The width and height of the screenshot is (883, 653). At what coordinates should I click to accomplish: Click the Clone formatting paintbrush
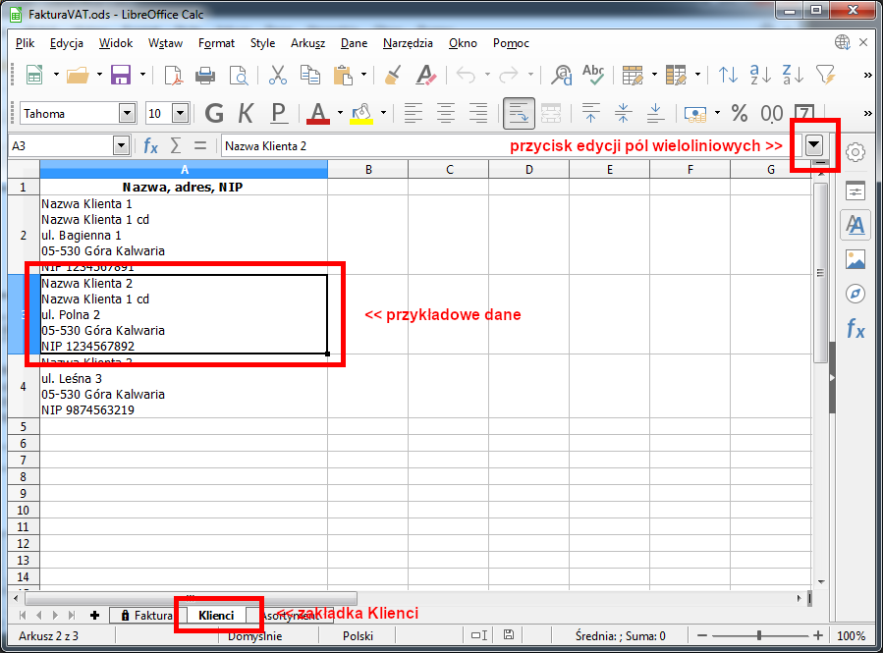[x=393, y=75]
